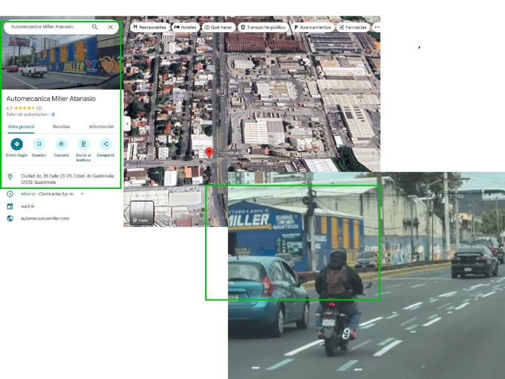Toggle the Restaurantes map filter
Screen dimensions: 505x379
[150, 27]
